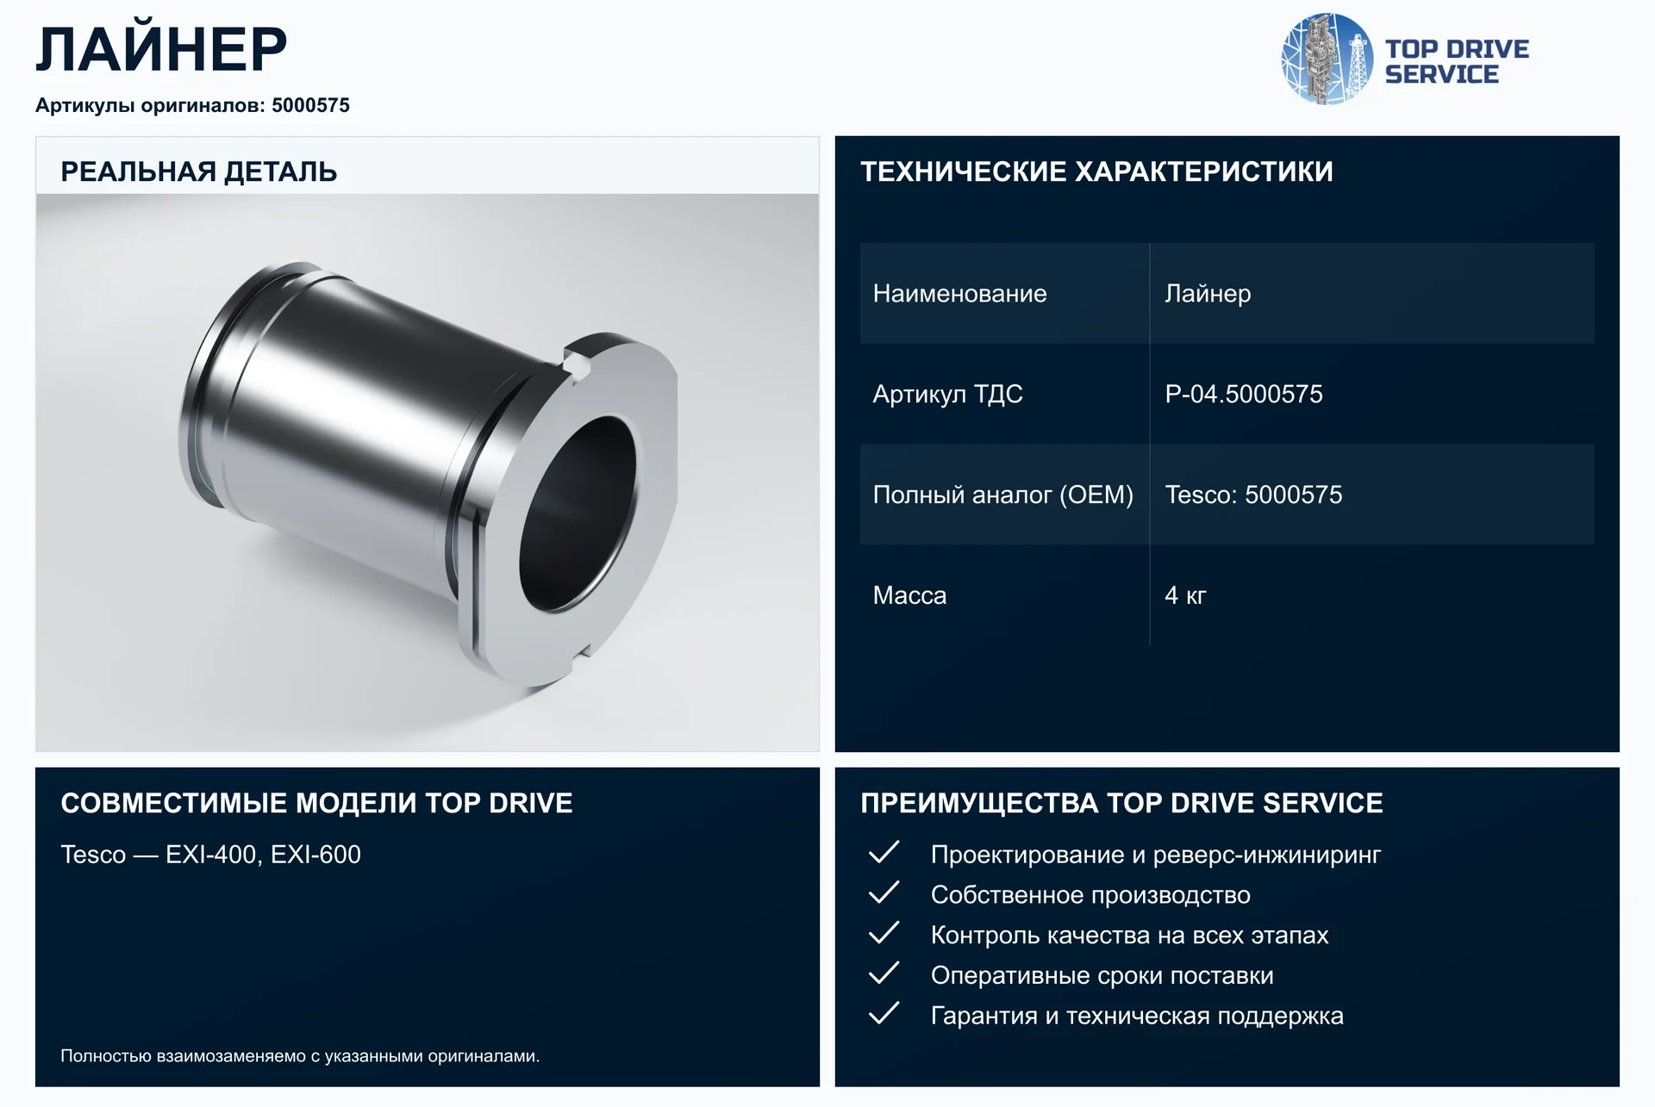Click the 'Артикулы оригиналов: 5000575' line

(x=192, y=105)
